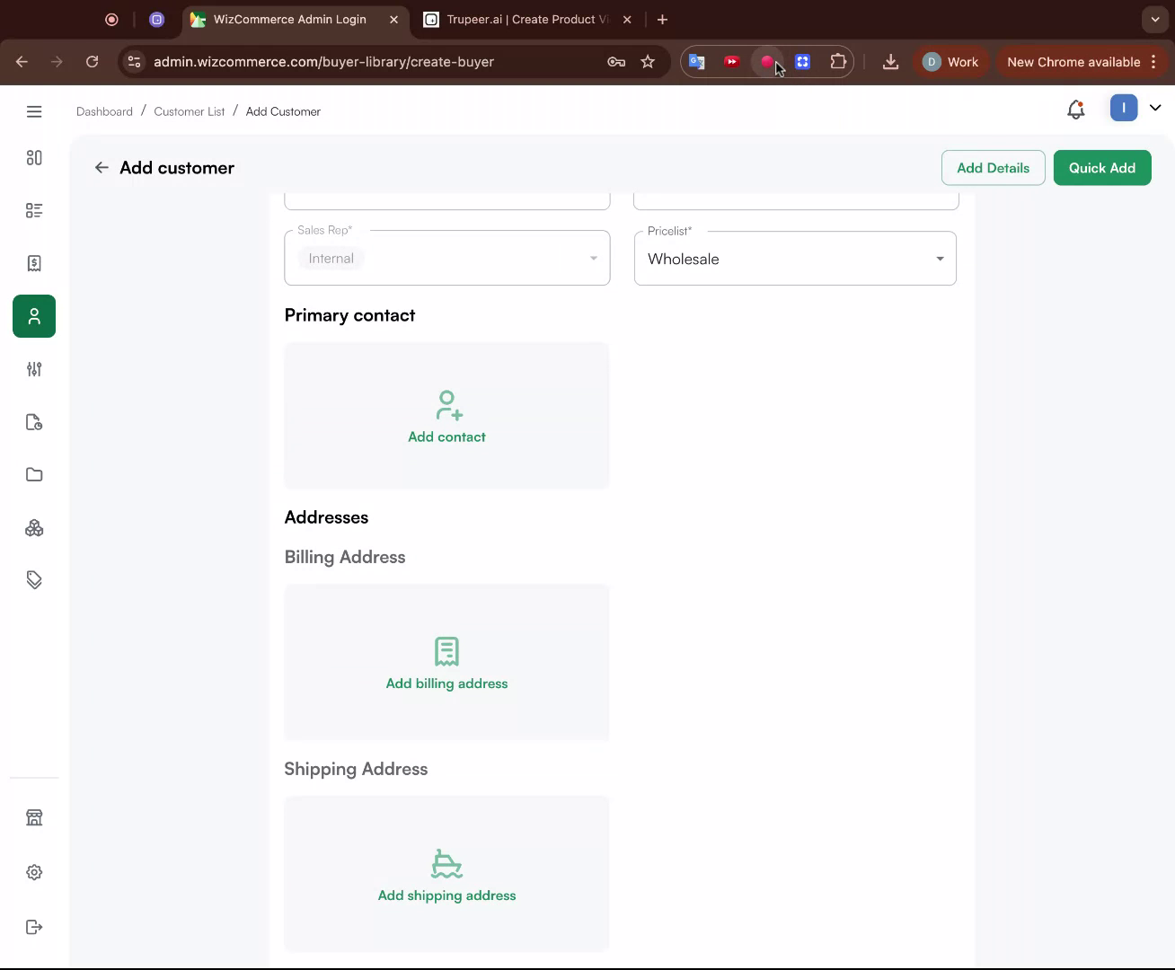Bookmark this page with the star
The image size is (1175, 970).
click(648, 62)
